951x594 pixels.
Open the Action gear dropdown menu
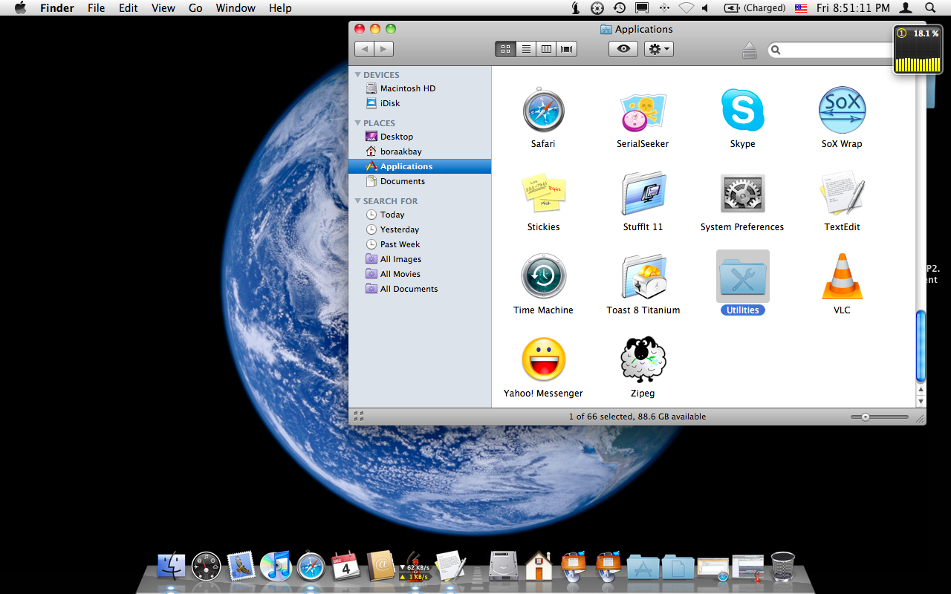pyautogui.click(x=659, y=49)
